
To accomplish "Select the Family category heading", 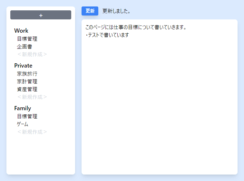I will (23, 108).
